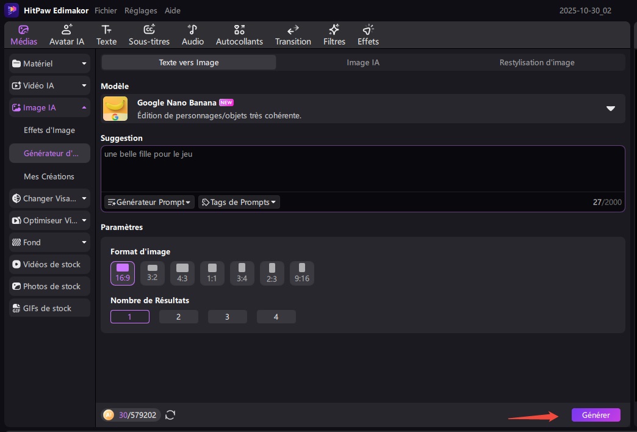Select the Filtres toolbar icon

[334, 35]
